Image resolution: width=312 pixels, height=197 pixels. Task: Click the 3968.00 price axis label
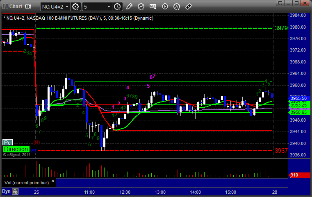tap(298, 62)
